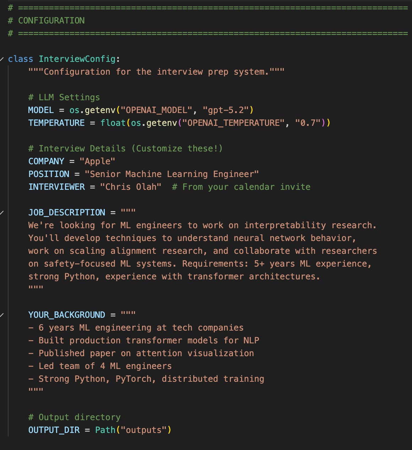Place cursor in "Apple" company string
412x450 pixels.
point(97,161)
